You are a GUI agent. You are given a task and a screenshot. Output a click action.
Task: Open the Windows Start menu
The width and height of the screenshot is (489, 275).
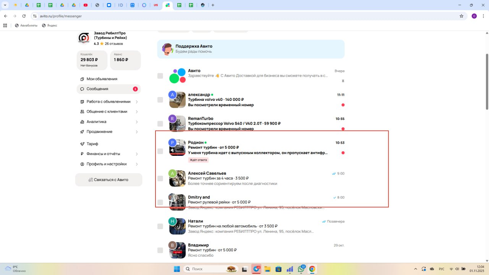click(177, 269)
